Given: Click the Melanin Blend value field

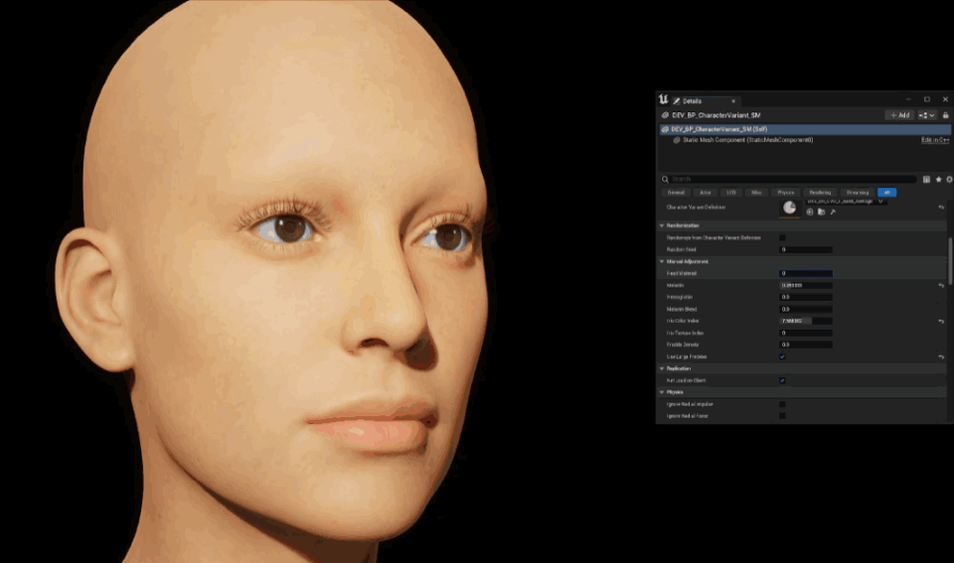Looking at the screenshot, I should 806,310.
